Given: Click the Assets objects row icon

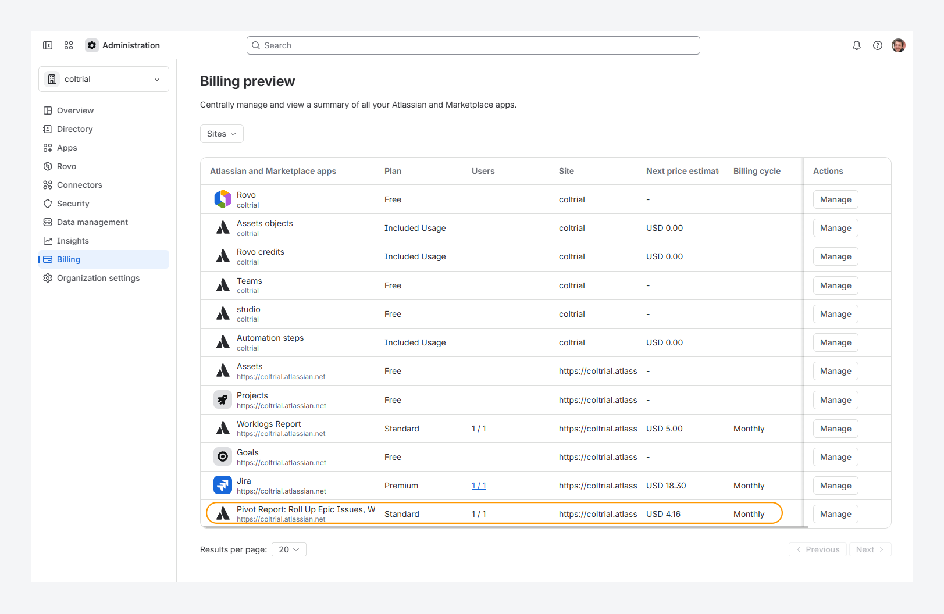Looking at the screenshot, I should click(x=223, y=228).
